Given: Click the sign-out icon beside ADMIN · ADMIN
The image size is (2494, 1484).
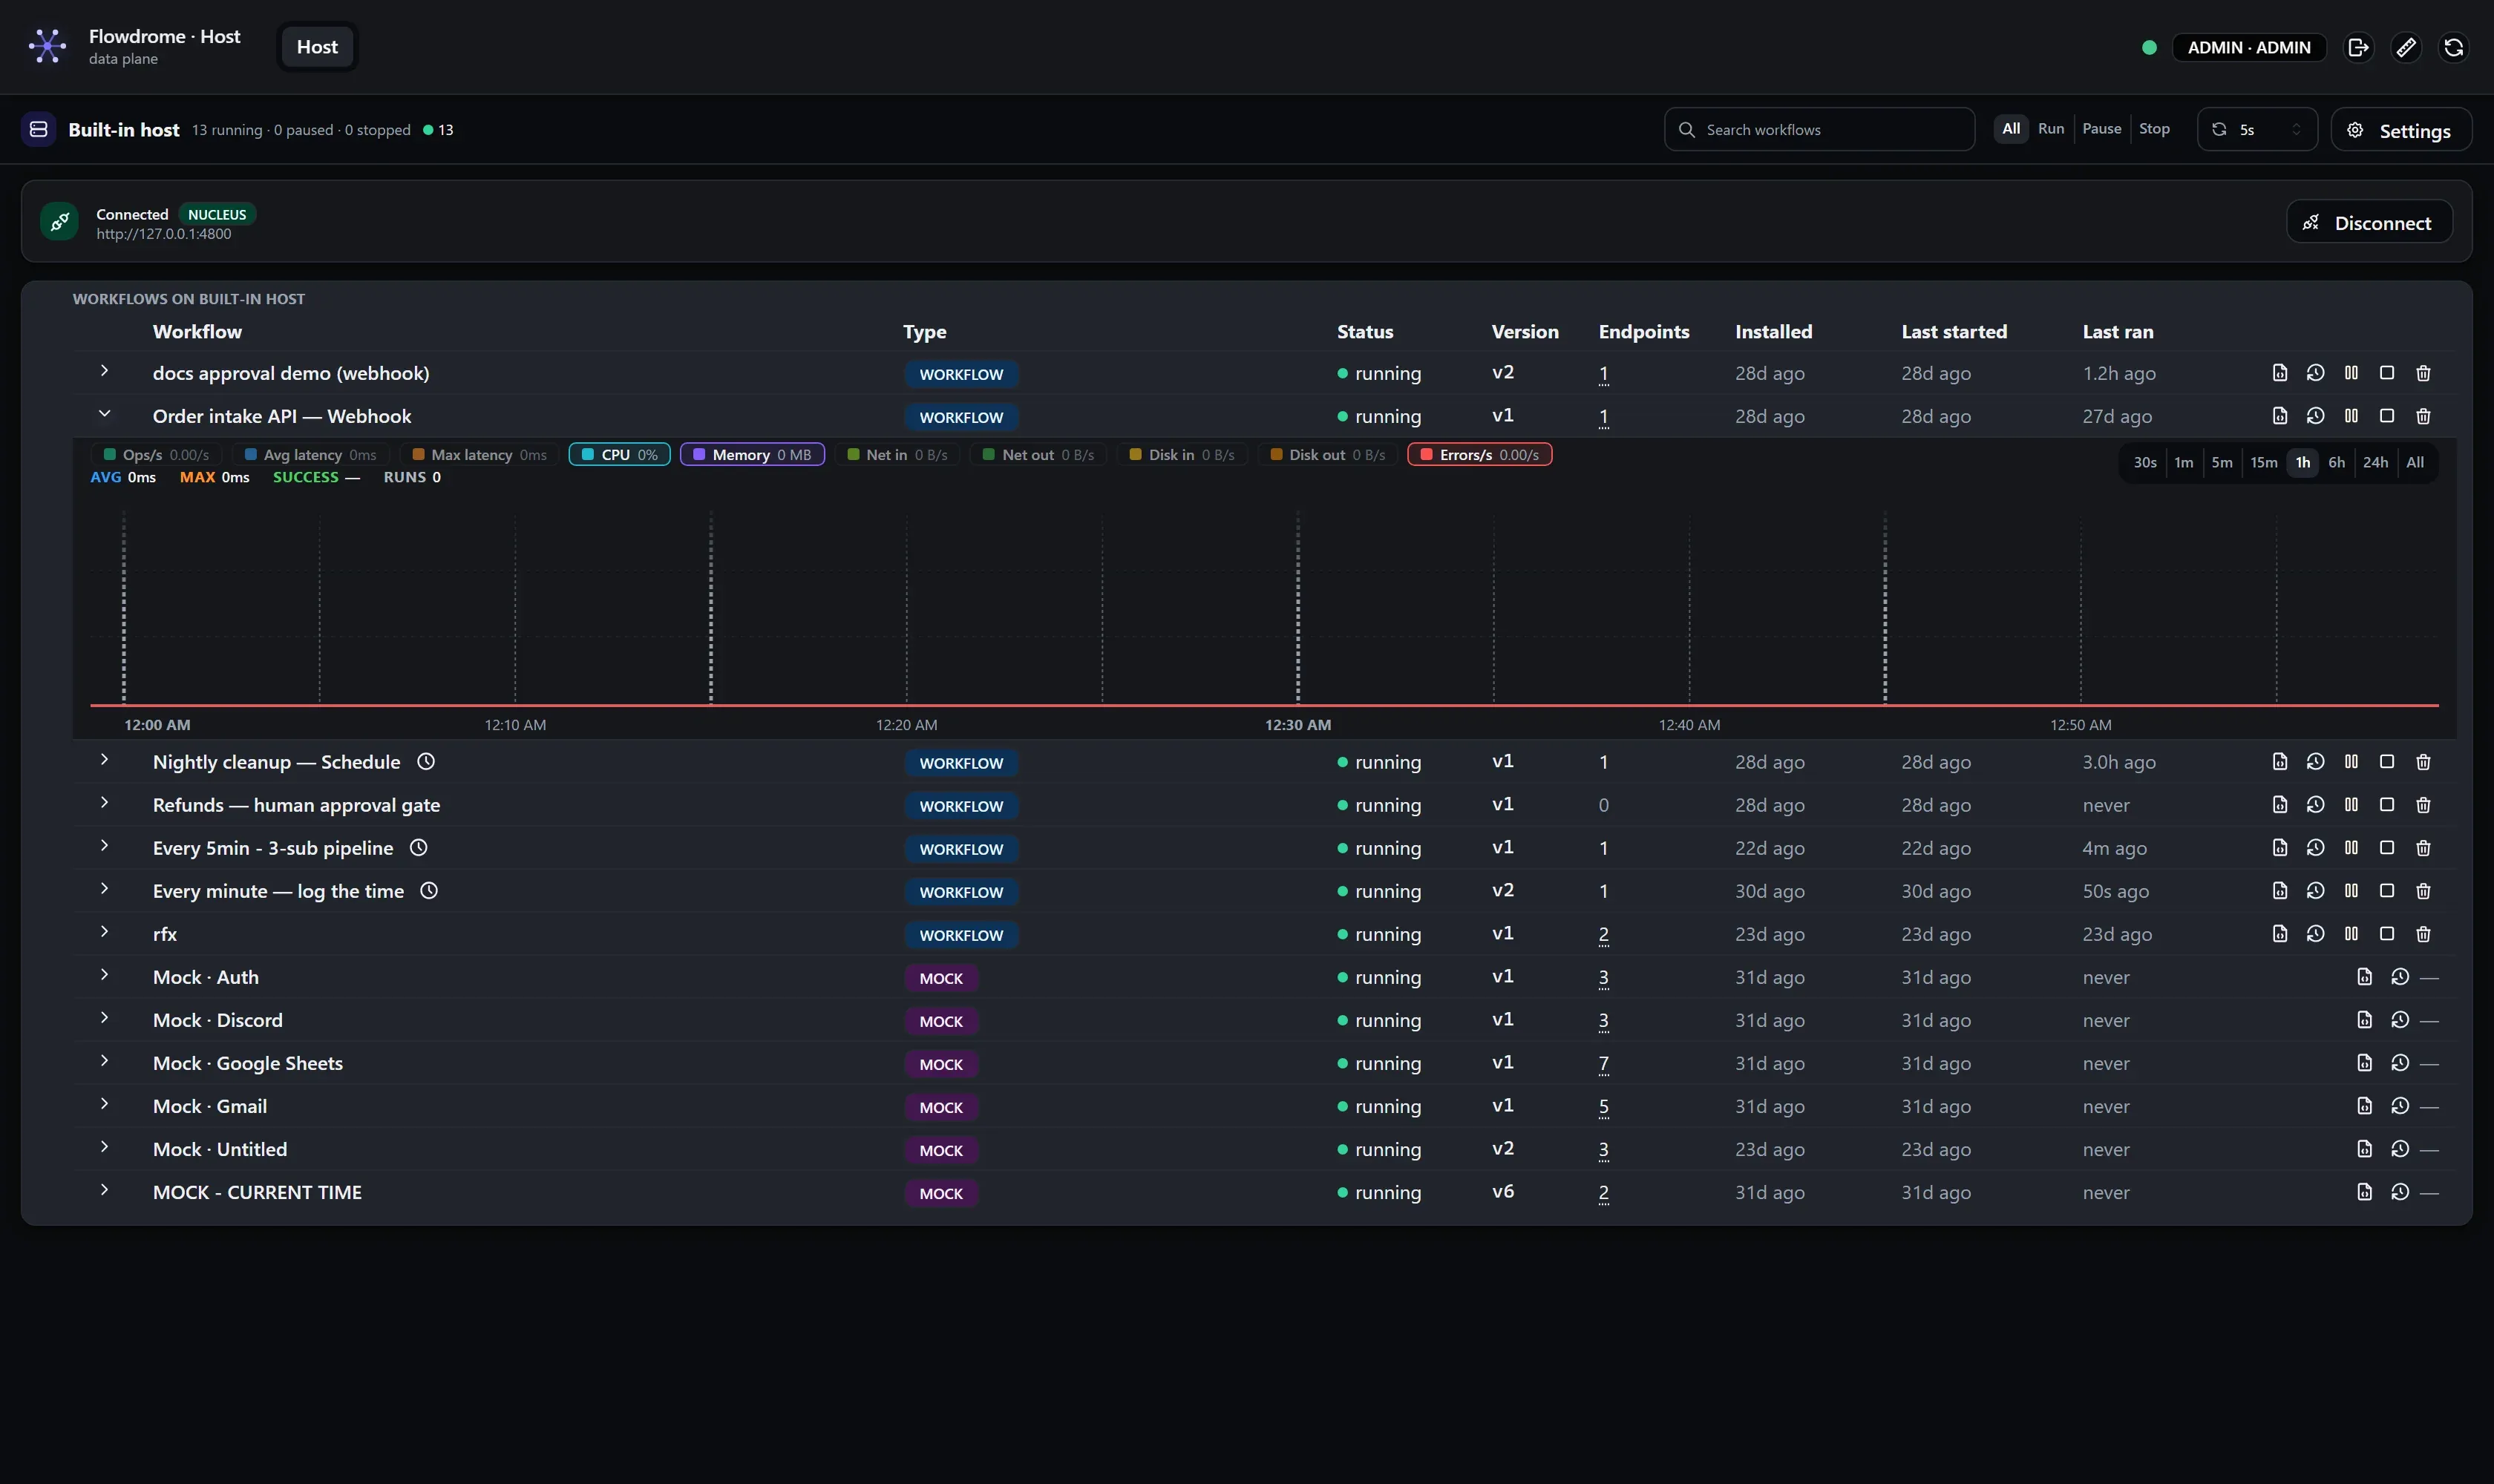Looking at the screenshot, I should [2358, 47].
